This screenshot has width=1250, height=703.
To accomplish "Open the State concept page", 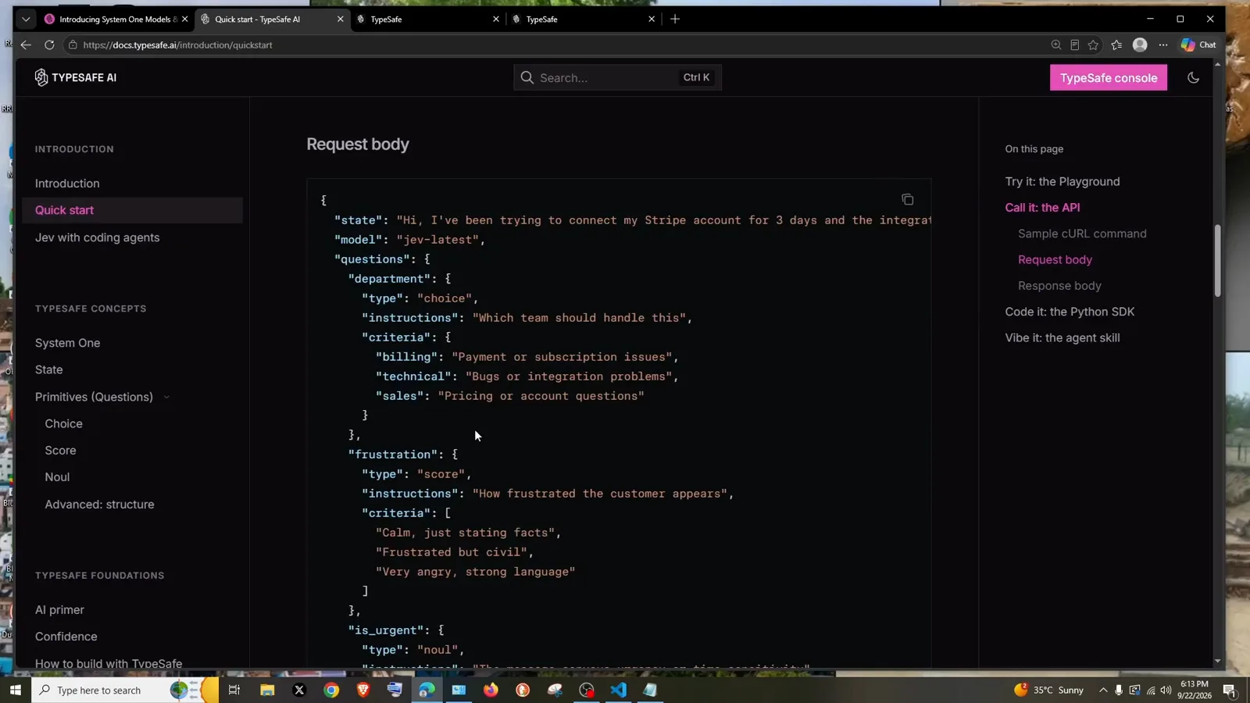I will point(48,369).
